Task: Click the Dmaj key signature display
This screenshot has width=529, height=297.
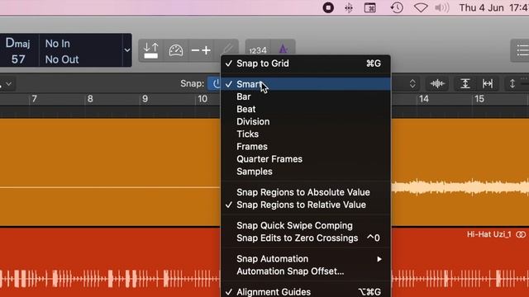Action: (x=18, y=43)
